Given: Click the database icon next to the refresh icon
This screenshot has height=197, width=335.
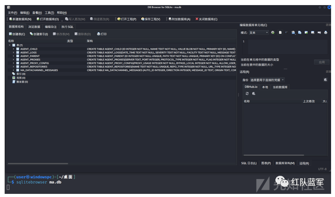Looking at the screenshot, I should 253,94.
